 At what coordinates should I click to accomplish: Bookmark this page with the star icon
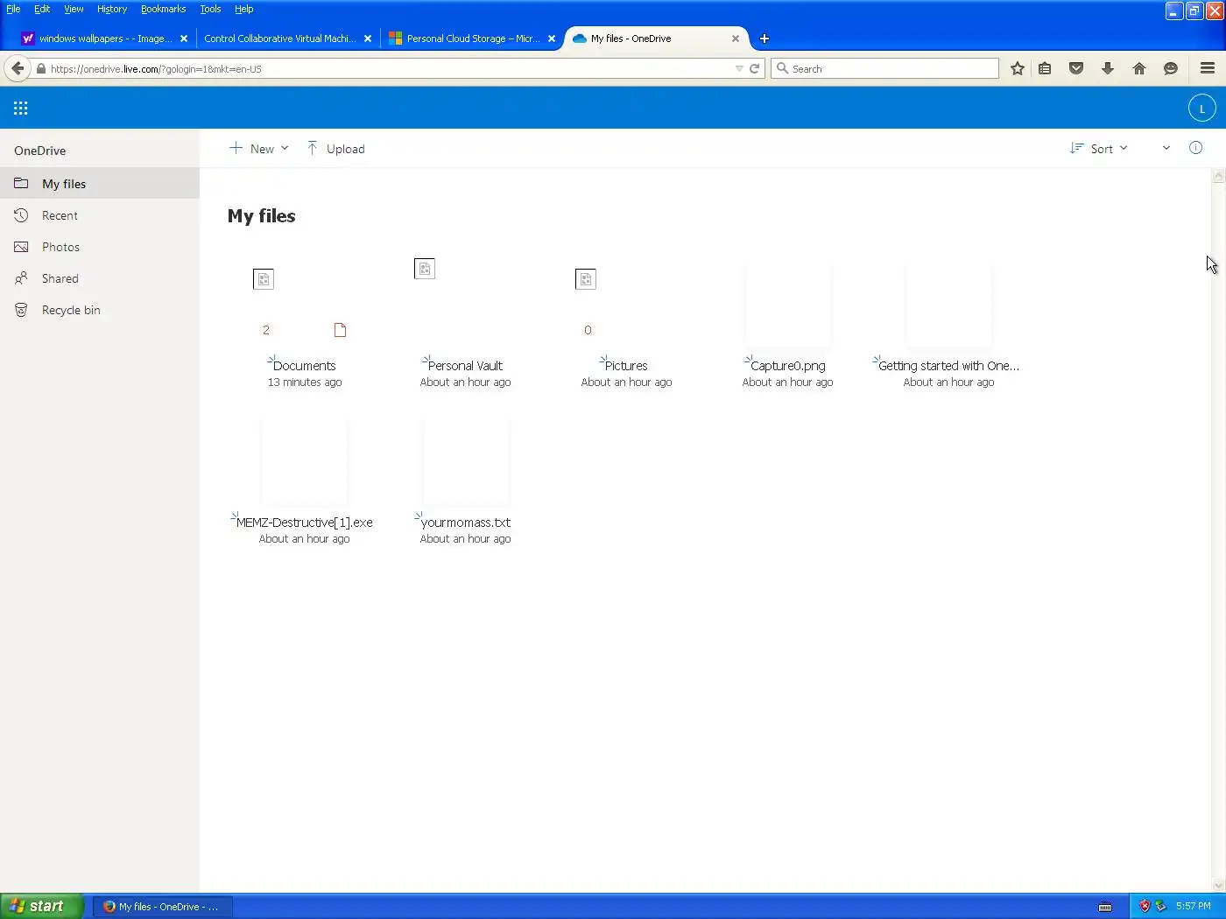pos(1017,68)
